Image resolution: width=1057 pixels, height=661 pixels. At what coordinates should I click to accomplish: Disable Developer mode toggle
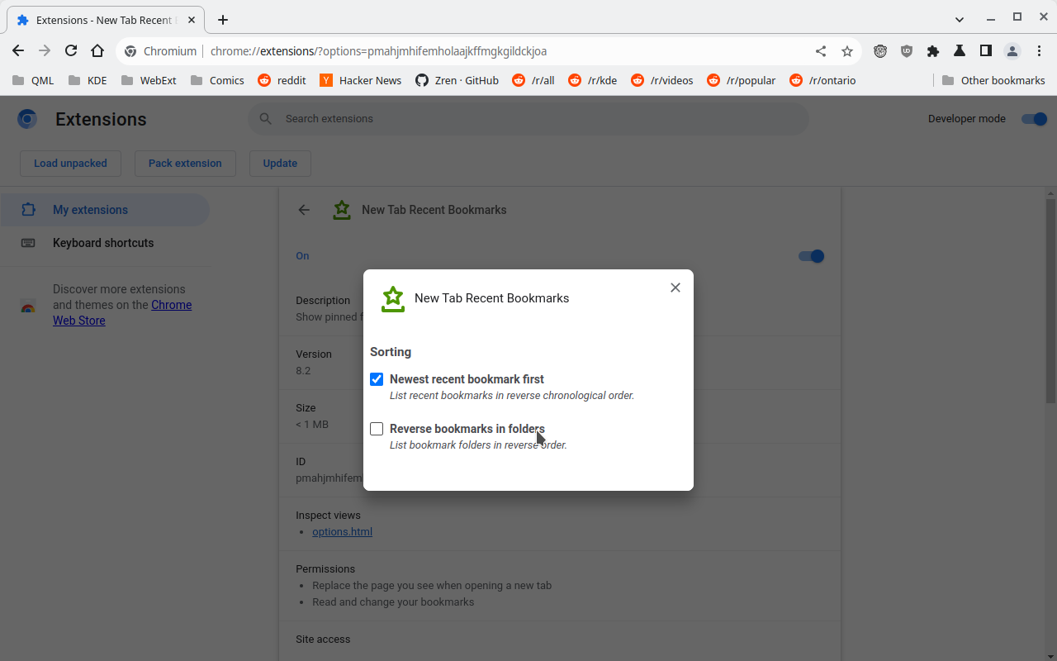(1034, 118)
